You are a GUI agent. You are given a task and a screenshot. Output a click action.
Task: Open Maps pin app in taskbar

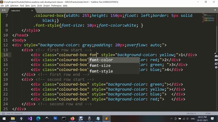point(21,119)
